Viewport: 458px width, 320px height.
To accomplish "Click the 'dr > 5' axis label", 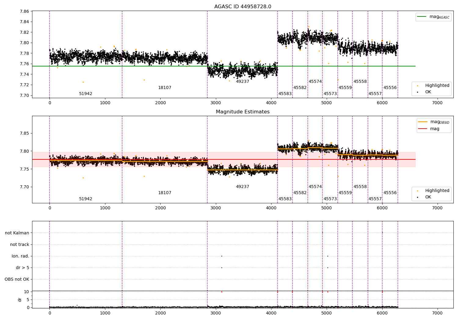I will tap(23, 268).
